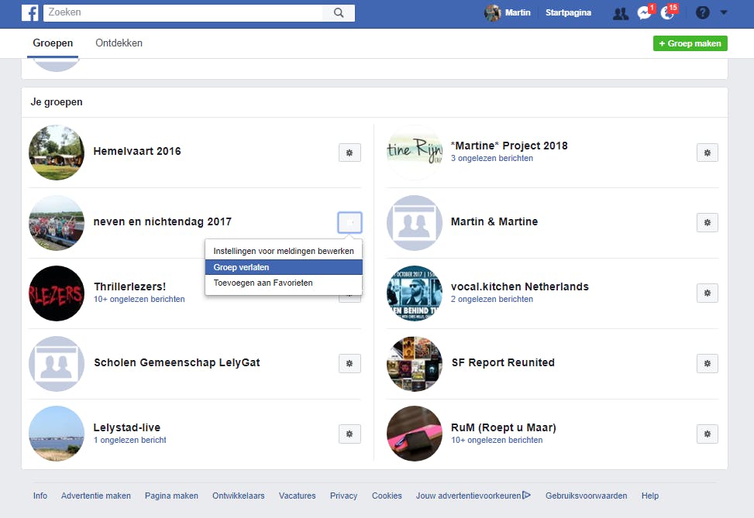Focus the Zoeken search field
The width and height of the screenshot is (754, 518).
point(183,13)
